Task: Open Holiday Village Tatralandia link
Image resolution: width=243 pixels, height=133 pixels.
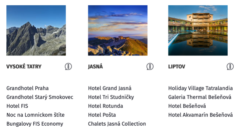Action: (201, 88)
